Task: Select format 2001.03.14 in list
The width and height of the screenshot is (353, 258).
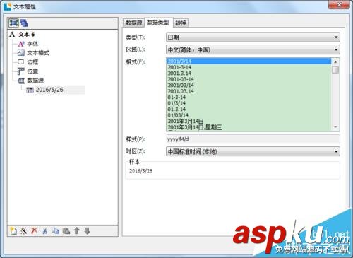Action: click(x=249, y=91)
